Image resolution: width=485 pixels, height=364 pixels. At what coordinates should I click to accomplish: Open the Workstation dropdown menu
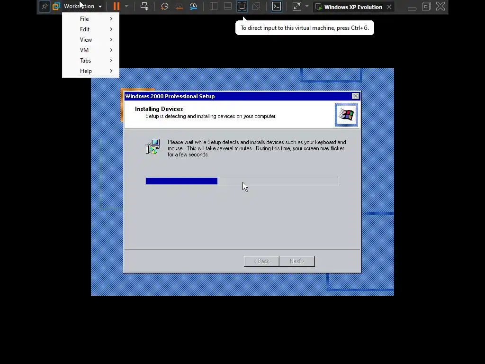[x=82, y=6]
